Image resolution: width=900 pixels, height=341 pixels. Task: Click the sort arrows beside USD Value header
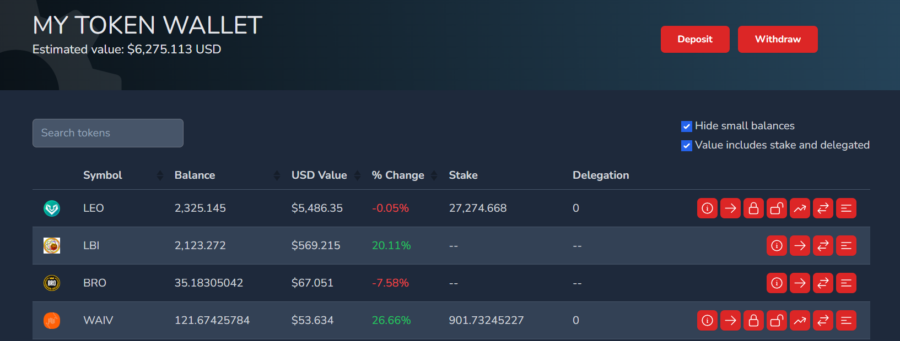point(357,175)
